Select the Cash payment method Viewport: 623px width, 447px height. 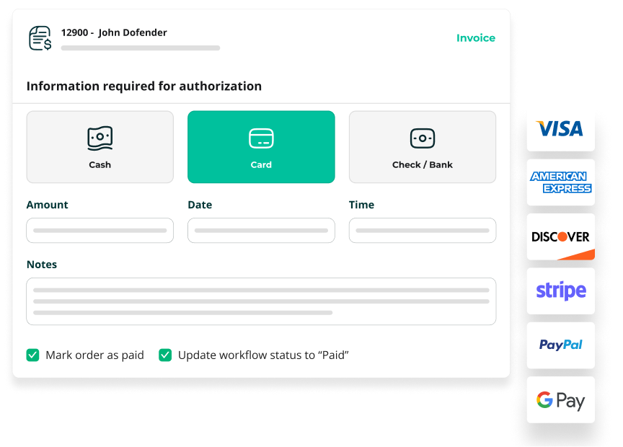click(100, 147)
